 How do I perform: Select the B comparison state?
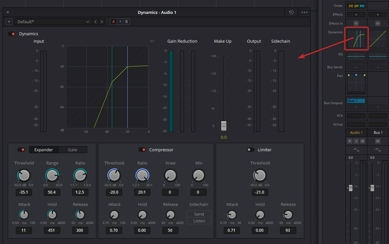point(126,22)
